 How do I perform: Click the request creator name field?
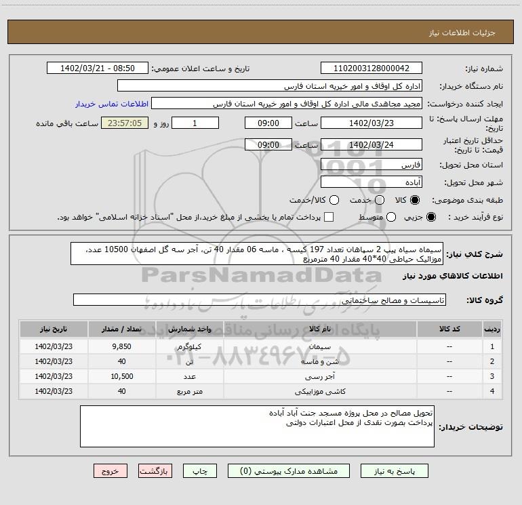[287, 104]
